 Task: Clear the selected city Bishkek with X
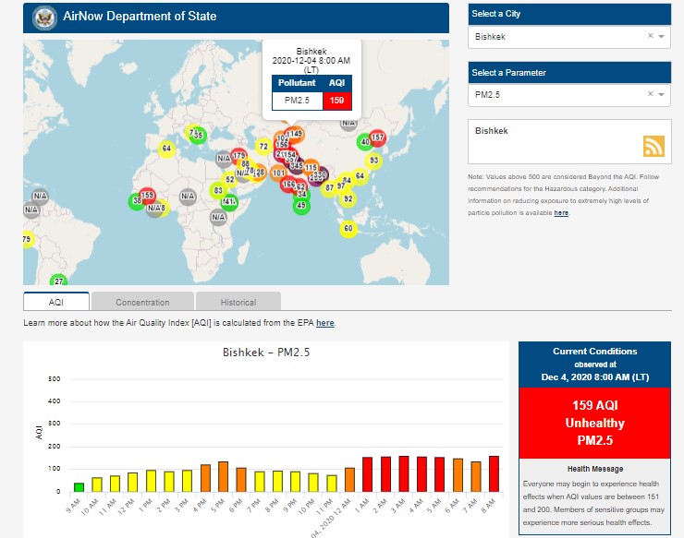click(650, 36)
